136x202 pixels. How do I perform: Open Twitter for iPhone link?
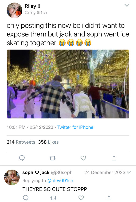click(75, 127)
